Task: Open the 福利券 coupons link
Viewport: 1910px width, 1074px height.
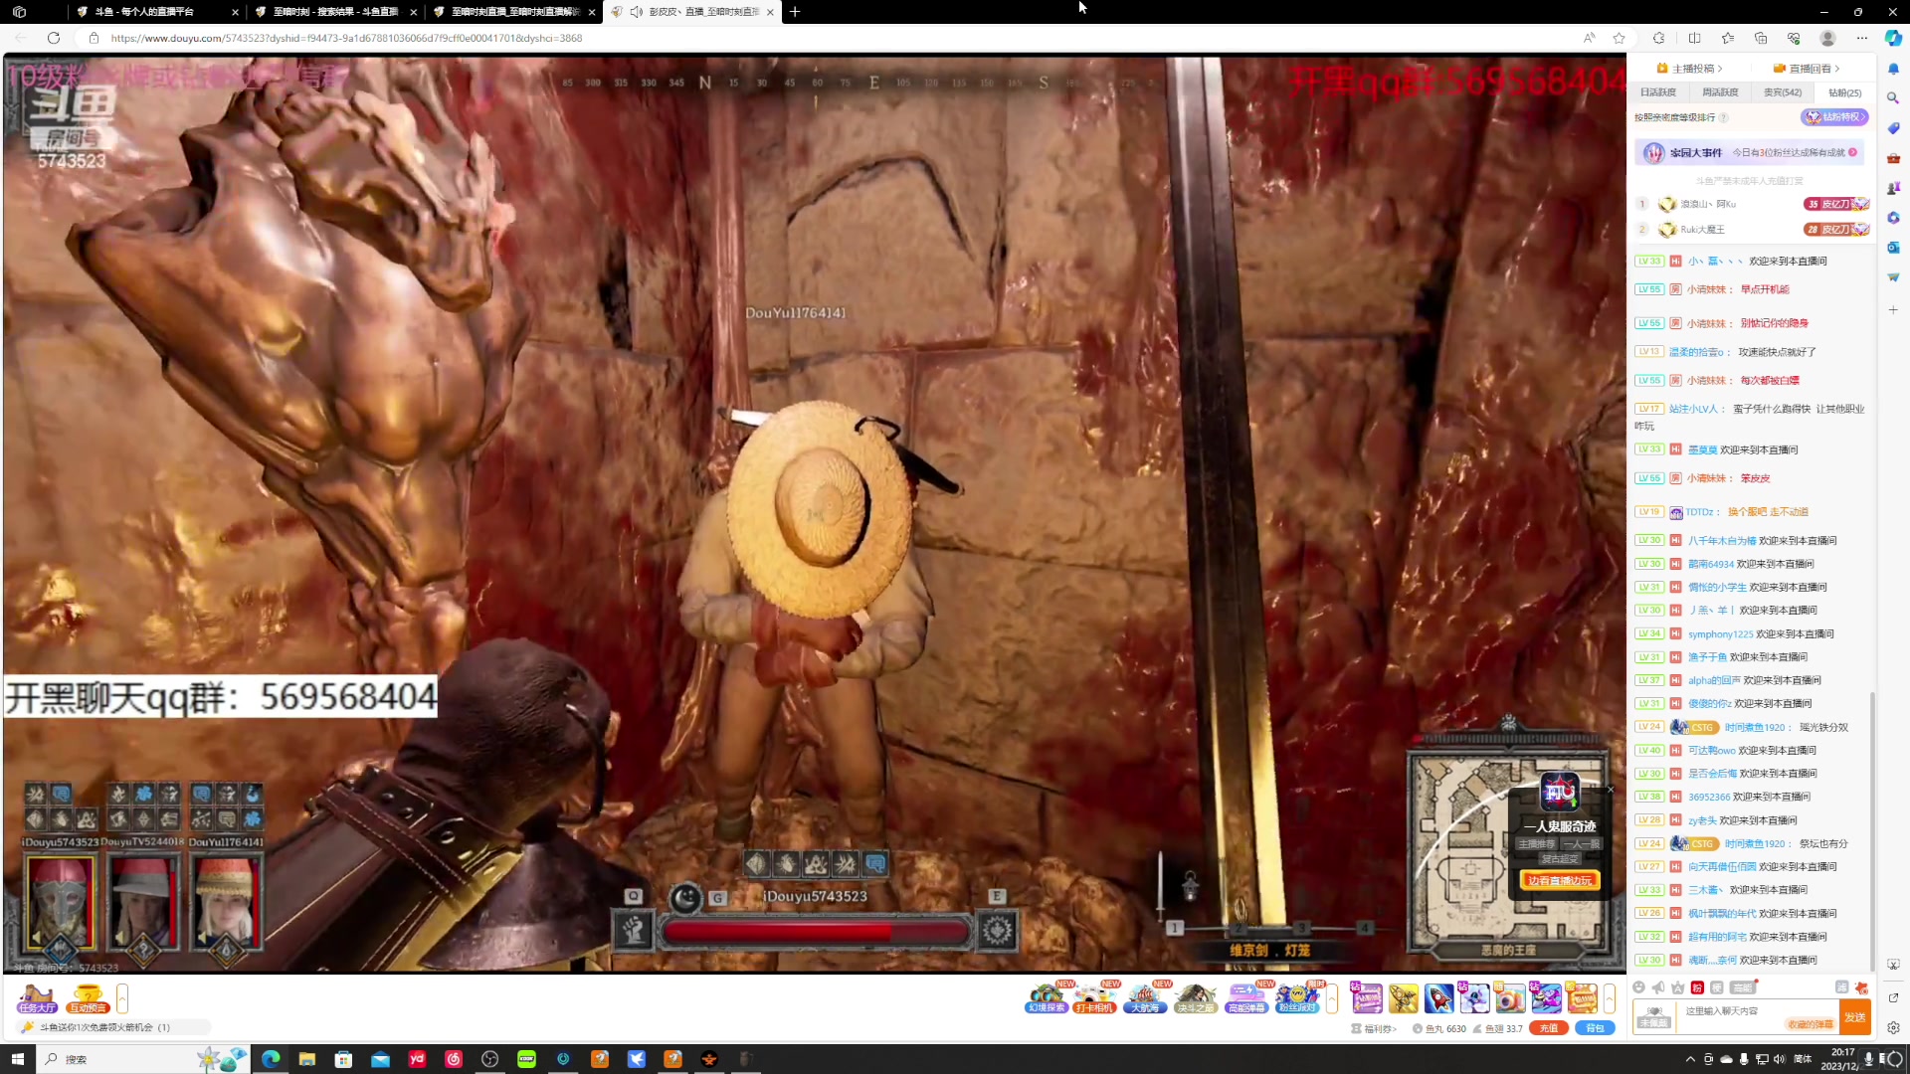Action: 1374,1029
